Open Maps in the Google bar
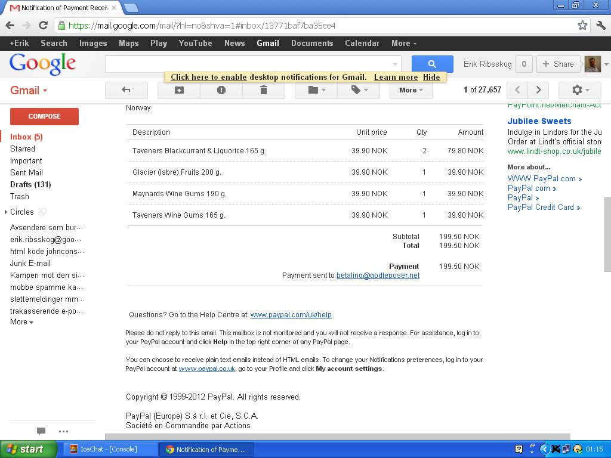The width and height of the screenshot is (611, 458). coord(129,43)
